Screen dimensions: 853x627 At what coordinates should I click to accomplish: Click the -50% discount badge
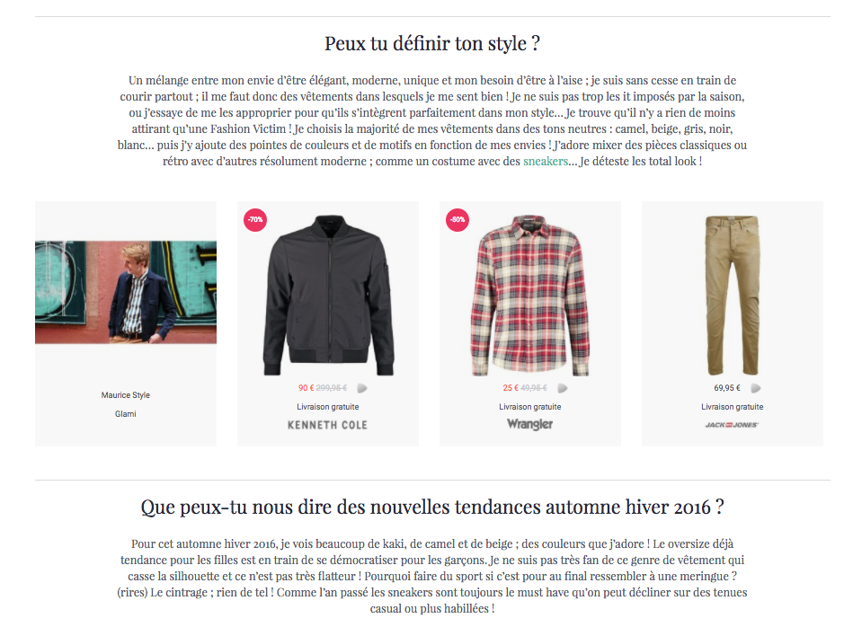pos(458,220)
